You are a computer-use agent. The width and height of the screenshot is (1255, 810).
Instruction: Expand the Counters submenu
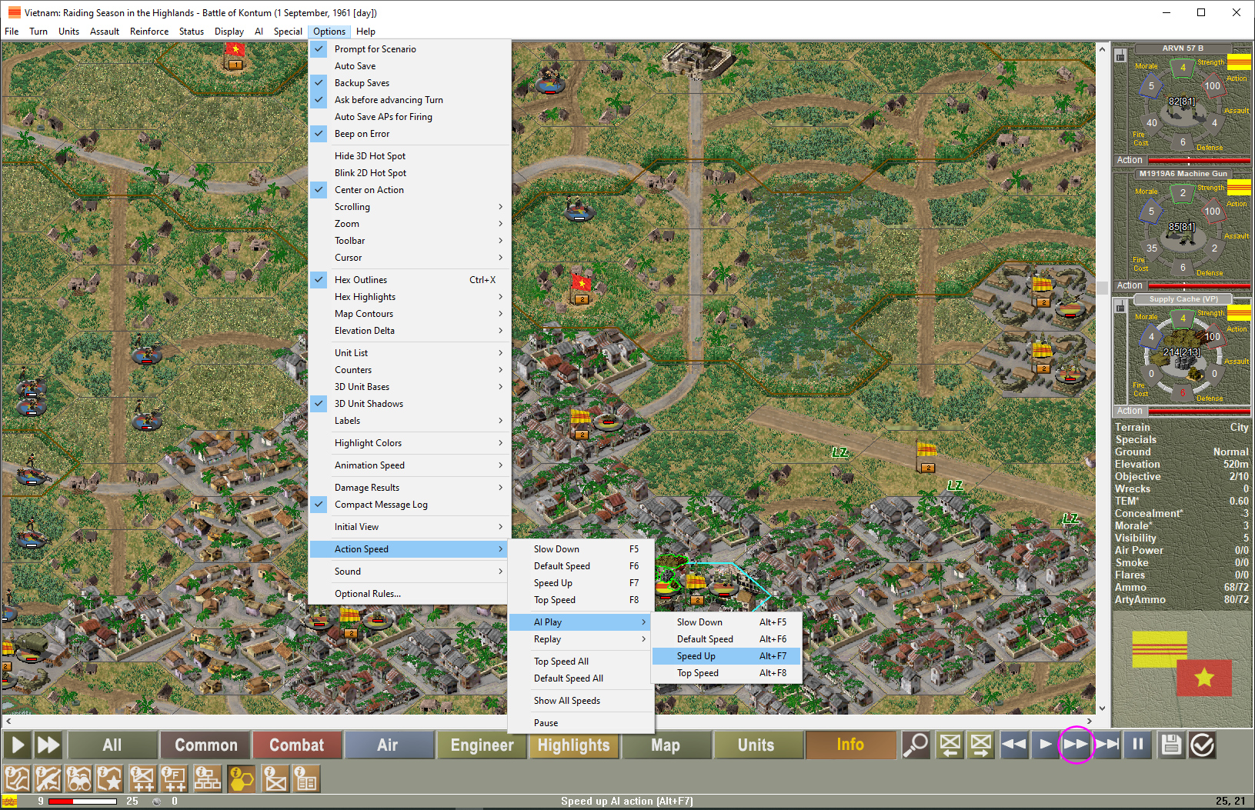[409, 369]
